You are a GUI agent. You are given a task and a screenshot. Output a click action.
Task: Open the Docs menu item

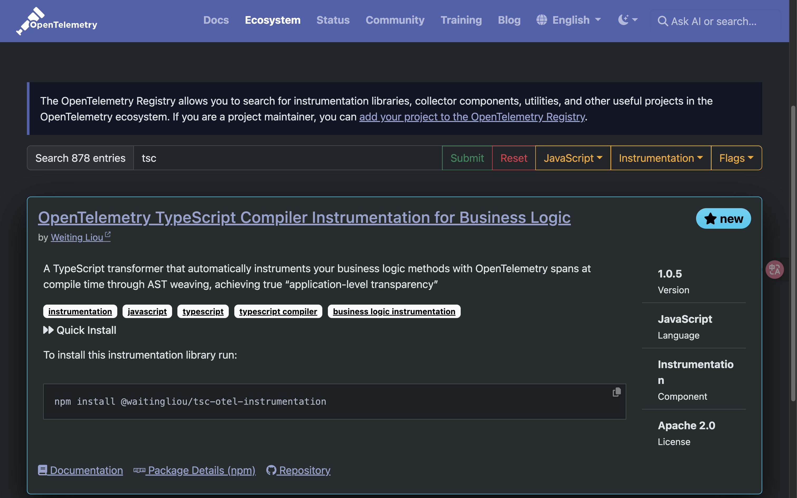(216, 20)
